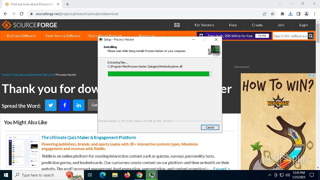Share on Twitter icon
Screen dimensions: 320x180
pyautogui.click(x=51, y=105)
